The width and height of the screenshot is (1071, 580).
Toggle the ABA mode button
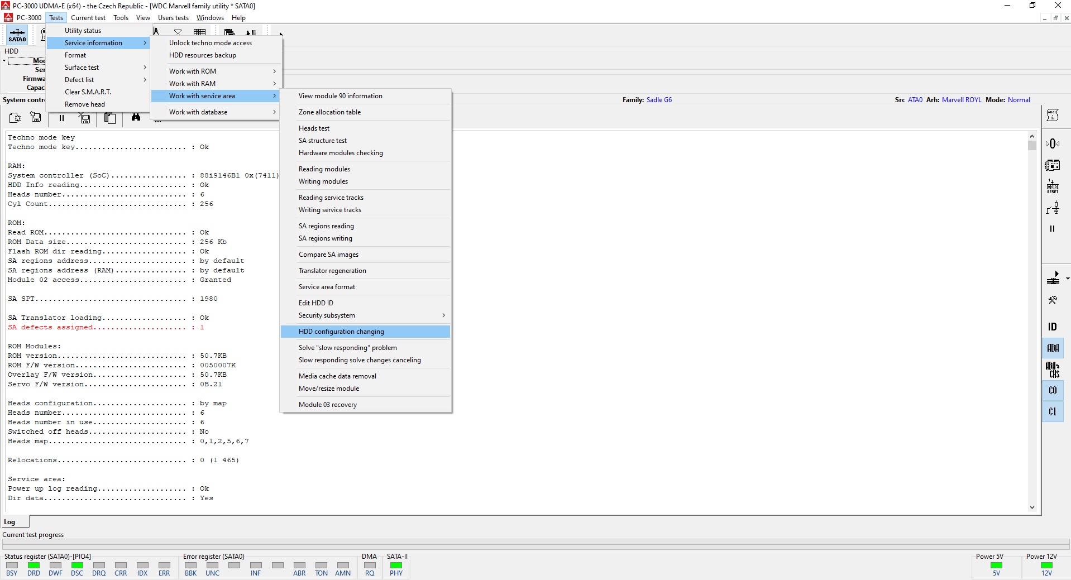tap(1052, 348)
